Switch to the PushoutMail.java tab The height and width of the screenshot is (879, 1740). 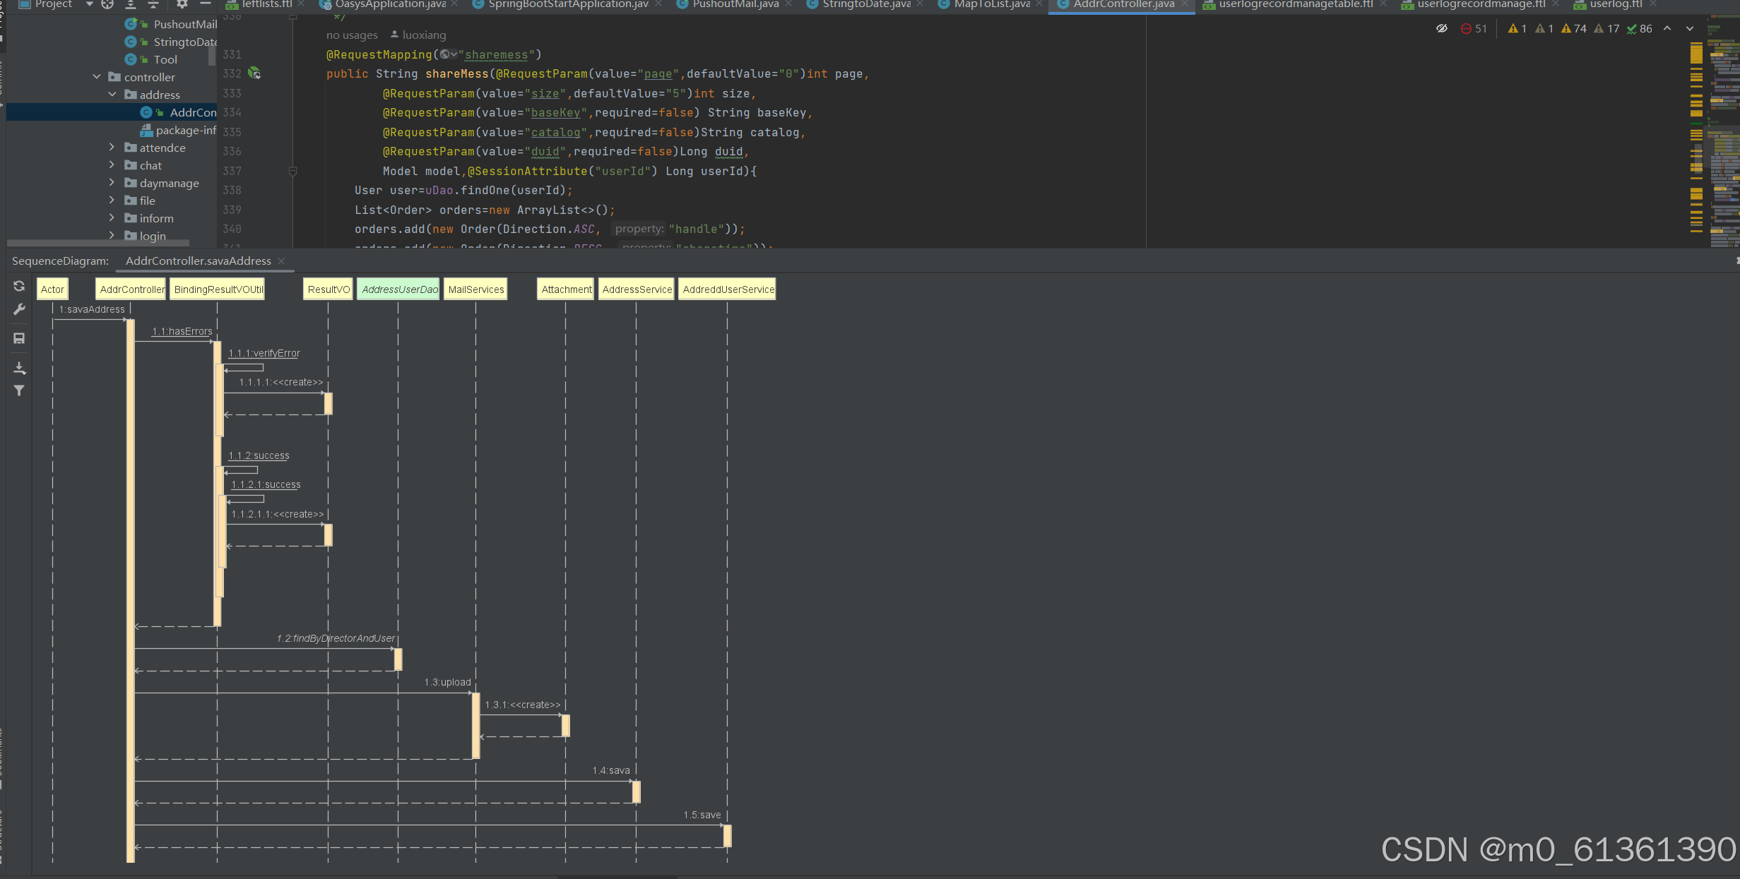735,4
